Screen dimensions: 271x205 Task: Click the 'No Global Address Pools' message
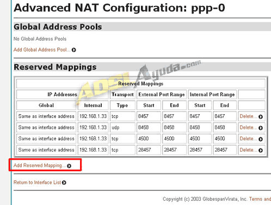pos(40,39)
